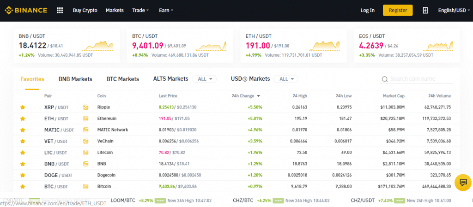This screenshot has height=207, width=473.
Task: Unfavorite XRP / USDT star
Action: (x=22, y=107)
